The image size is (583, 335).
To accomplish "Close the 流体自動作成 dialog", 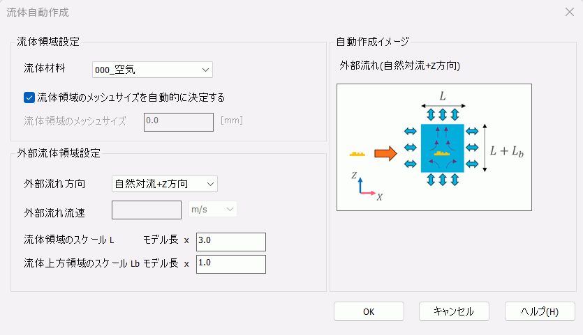I will pyautogui.click(x=569, y=12).
